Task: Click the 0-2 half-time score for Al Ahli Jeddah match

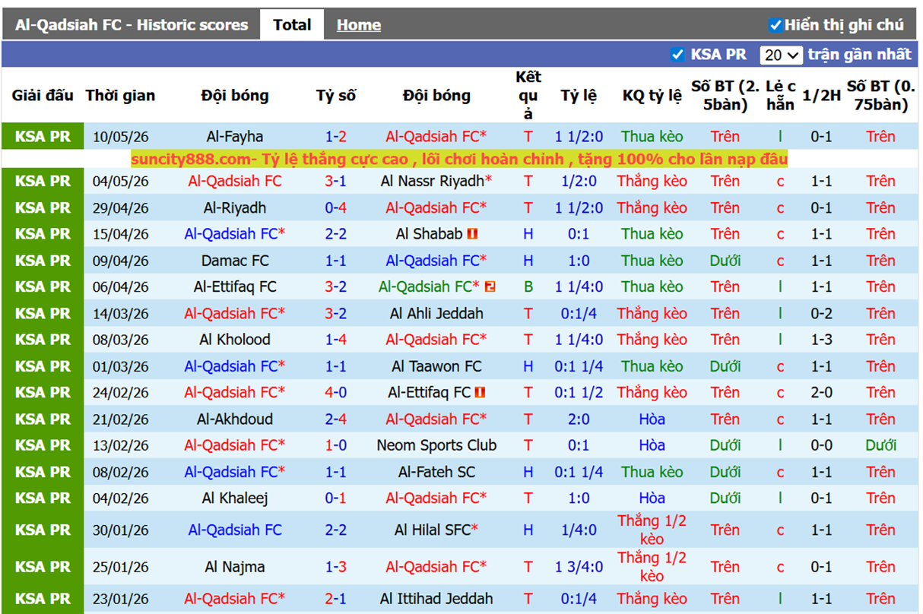Action: pos(822,313)
